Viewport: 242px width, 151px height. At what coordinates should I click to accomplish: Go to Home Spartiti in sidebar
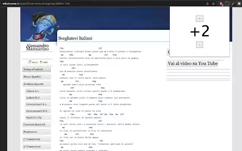click(36, 77)
